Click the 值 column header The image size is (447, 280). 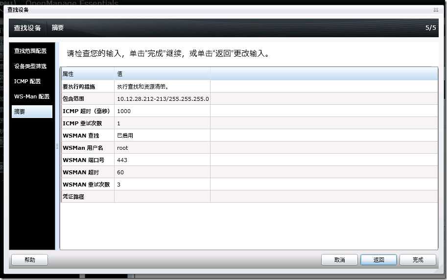pyautogui.click(x=163, y=74)
